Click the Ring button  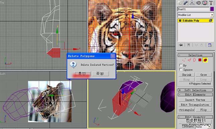[187, 79]
